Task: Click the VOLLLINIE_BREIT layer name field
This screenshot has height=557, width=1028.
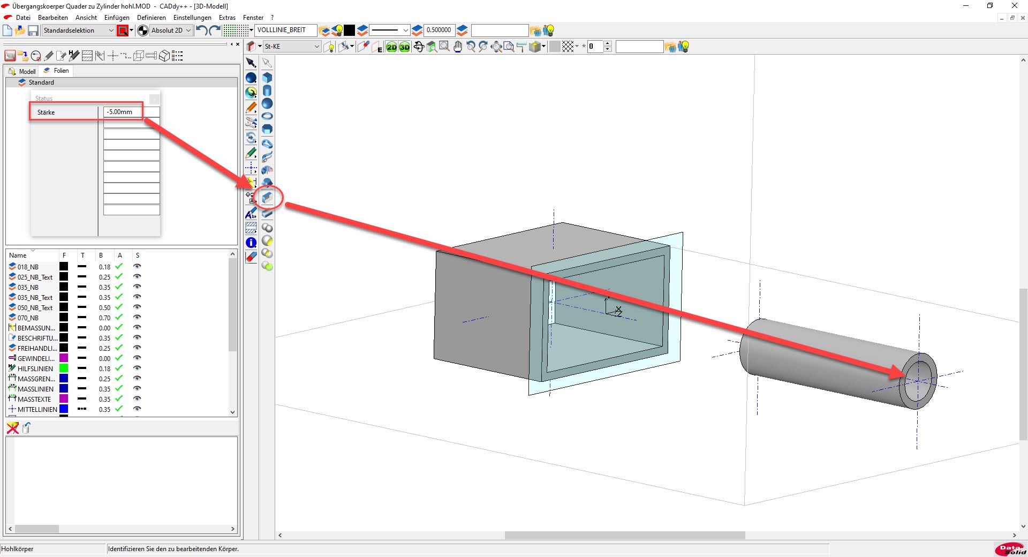Action: (x=285, y=30)
